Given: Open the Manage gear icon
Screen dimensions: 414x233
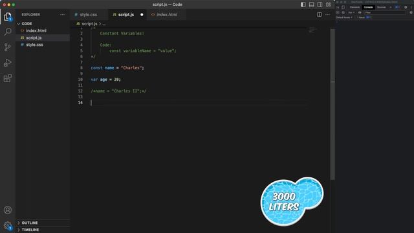Looking at the screenshot, I should pyautogui.click(x=8, y=225).
